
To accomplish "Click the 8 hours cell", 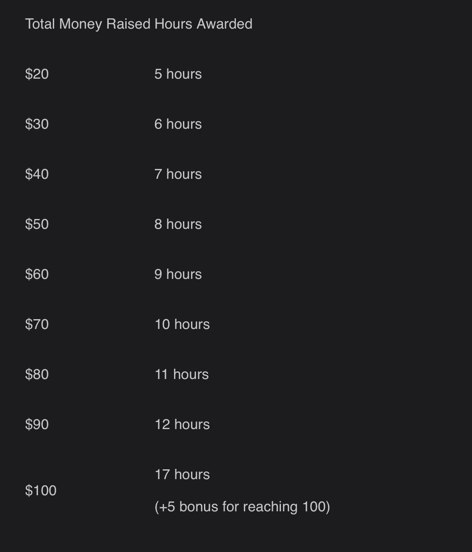I will 178,224.
